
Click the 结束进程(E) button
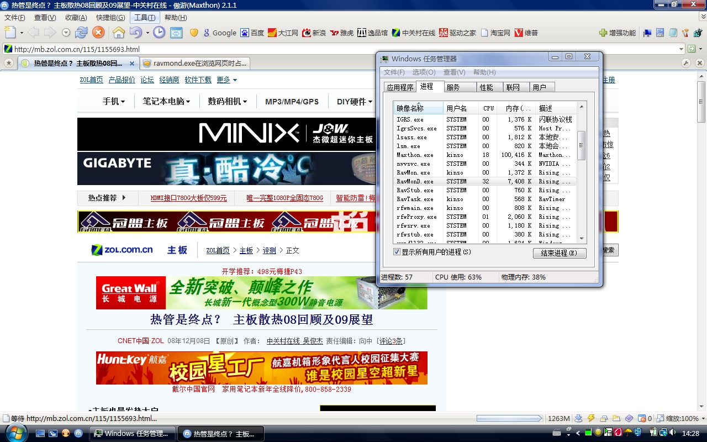tap(560, 253)
